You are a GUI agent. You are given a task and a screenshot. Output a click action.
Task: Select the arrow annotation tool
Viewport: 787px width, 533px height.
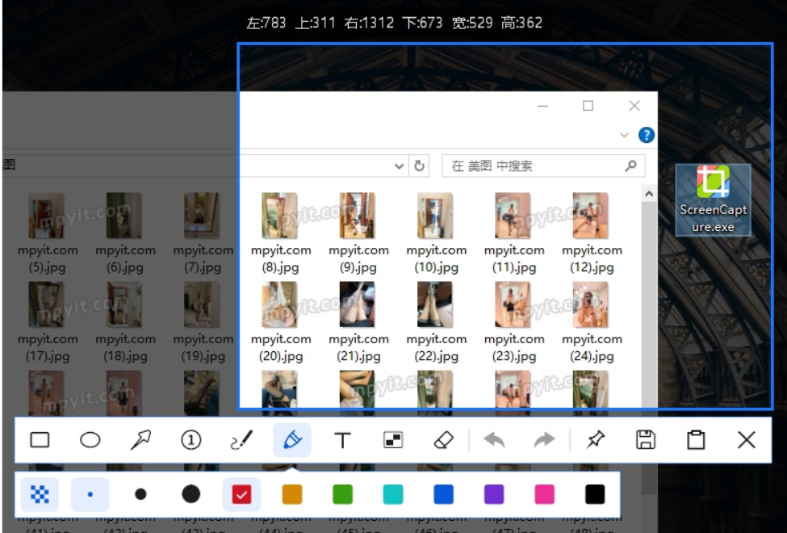click(140, 440)
